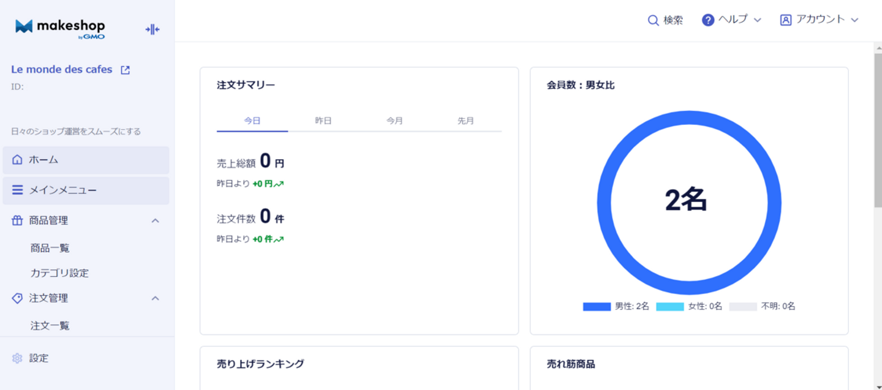882x390 pixels.
Task: Click the main menu hamburger icon
Action: coord(17,190)
